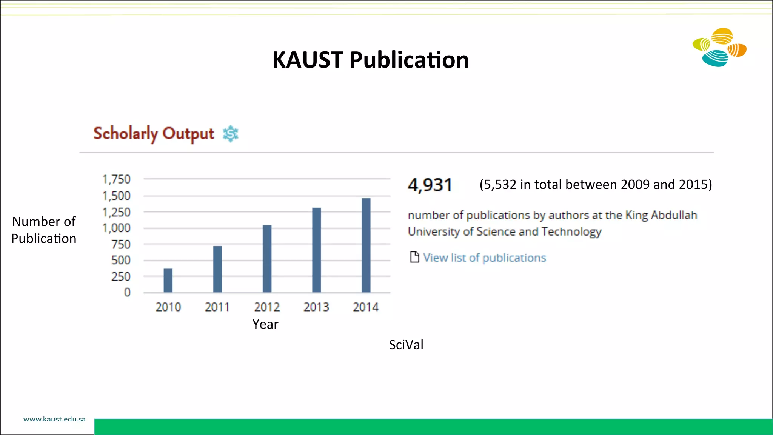The height and width of the screenshot is (435, 773).
Task: Open the View list of publications link
Action: coord(485,258)
